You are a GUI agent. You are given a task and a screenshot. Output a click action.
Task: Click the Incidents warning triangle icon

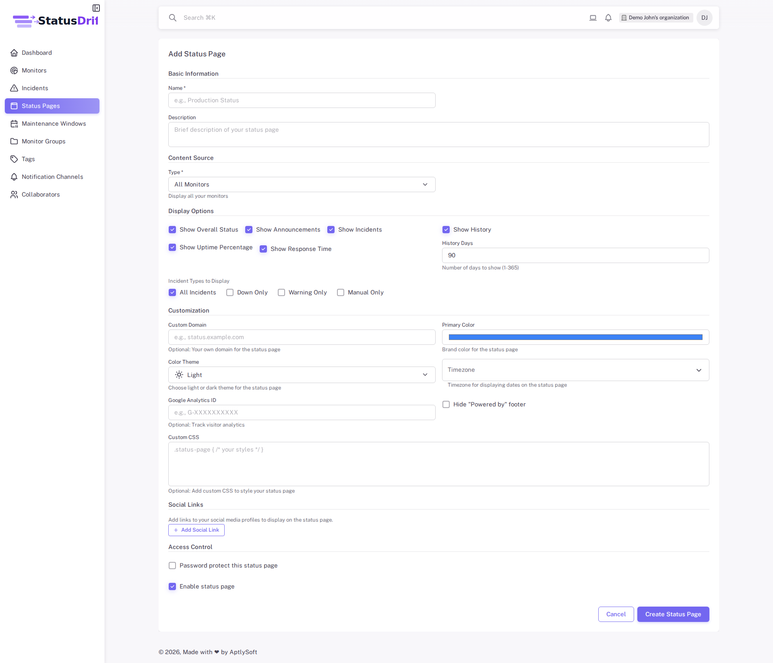point(14,88)
